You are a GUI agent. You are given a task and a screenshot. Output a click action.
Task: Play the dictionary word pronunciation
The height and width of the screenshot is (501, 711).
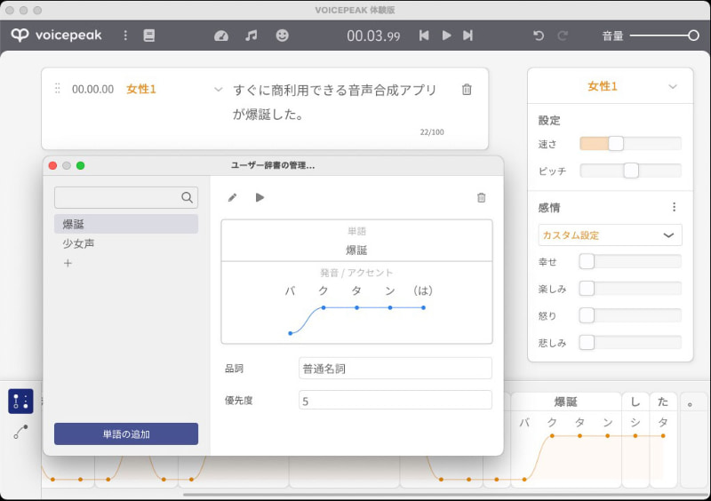point(260,198)
